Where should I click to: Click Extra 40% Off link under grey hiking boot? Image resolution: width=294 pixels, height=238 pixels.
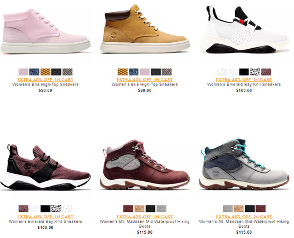tap(244, 217)
